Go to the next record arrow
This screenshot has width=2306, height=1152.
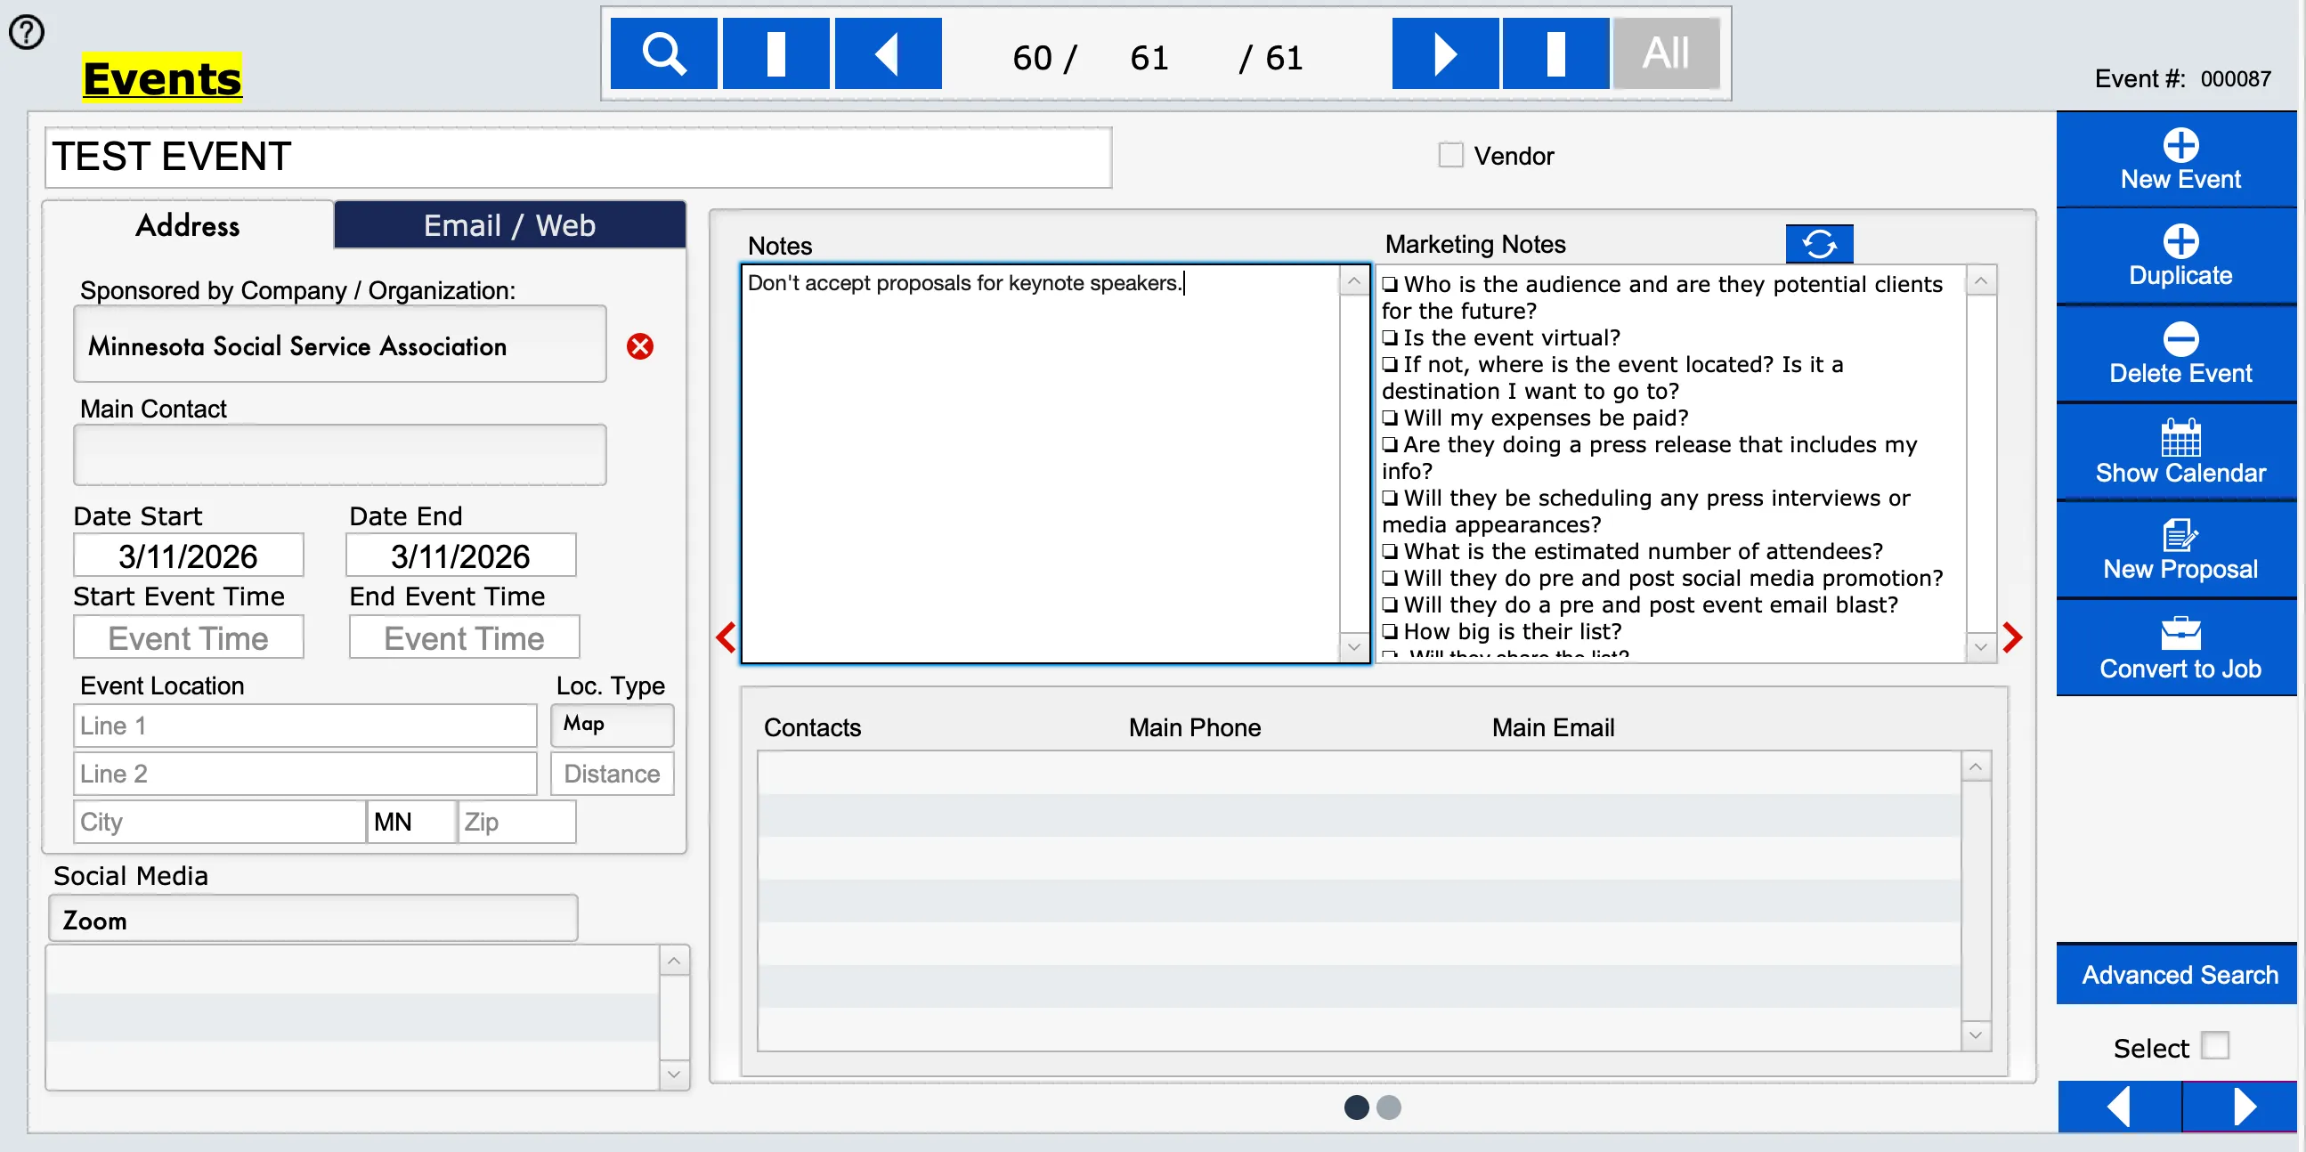pos(1444,54)
